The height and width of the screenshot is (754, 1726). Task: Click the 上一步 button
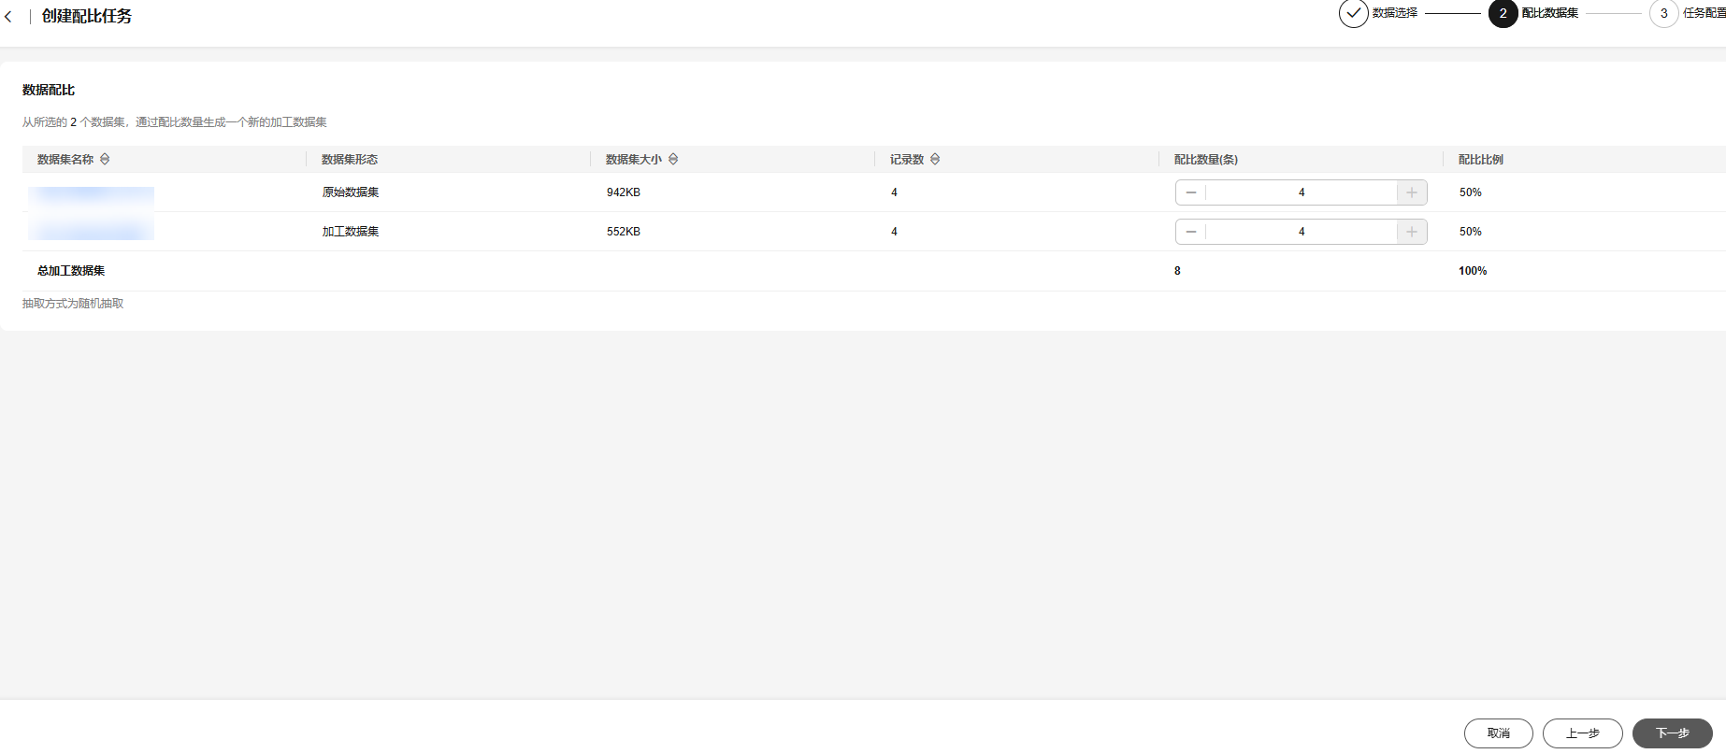coord(1582,733)
